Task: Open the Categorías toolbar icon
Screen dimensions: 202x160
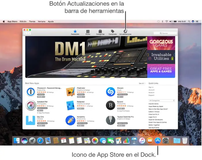Action: pyautogui.click(x=100, y=32)
